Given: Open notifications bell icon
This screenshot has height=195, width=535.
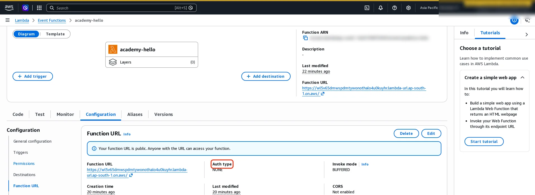Looking at the screenshot, I should 381,8.
